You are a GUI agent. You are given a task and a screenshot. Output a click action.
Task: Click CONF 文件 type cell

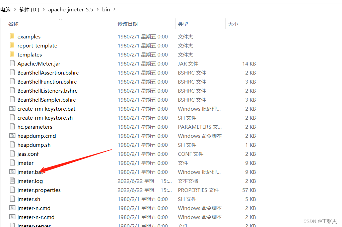point(191,154)
